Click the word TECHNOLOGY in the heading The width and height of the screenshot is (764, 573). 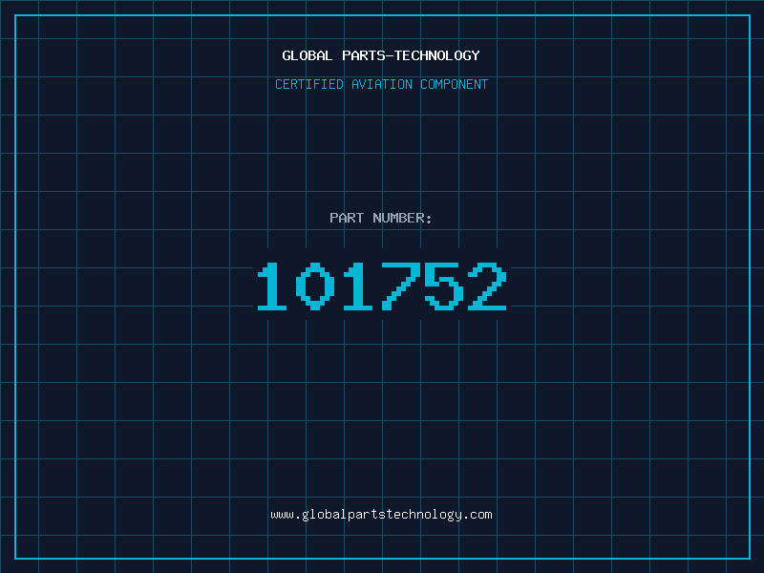coord(437,55)
